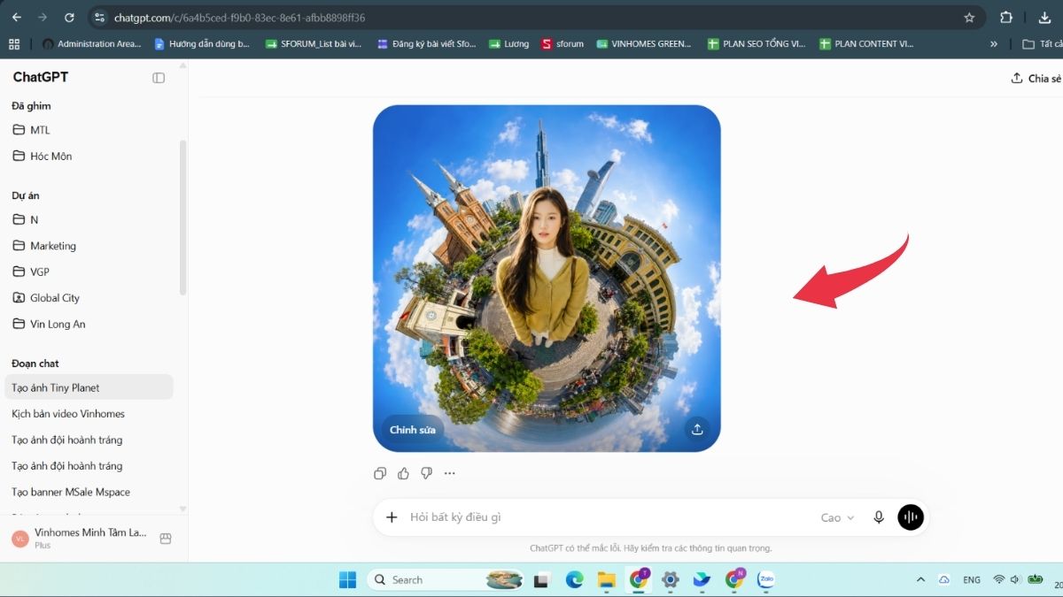This screenshot has width=1063, height=597.
Task: Open the Windows Start button
Action: point(347,580)
